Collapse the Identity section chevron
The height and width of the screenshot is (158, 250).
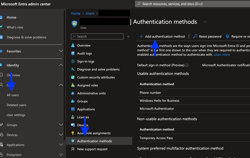tap(61, 65)
